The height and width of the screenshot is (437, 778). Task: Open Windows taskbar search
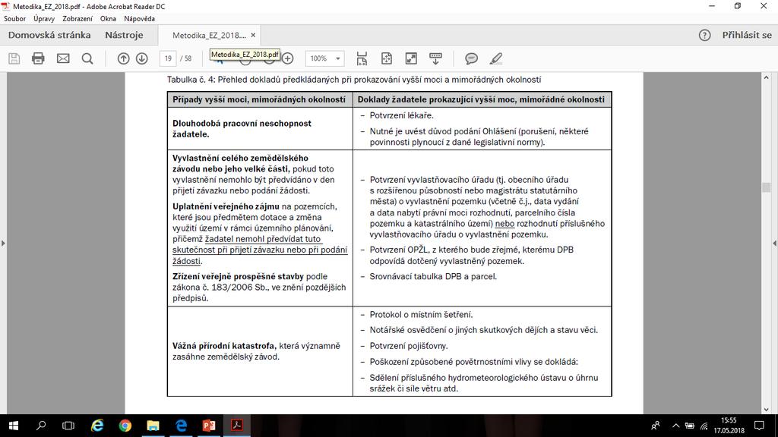(41, 426)
